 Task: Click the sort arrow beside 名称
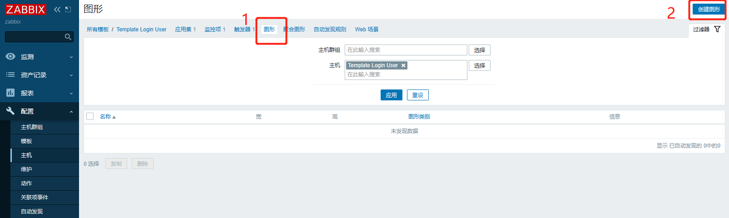pyautogui.click(x=114, y=117)
